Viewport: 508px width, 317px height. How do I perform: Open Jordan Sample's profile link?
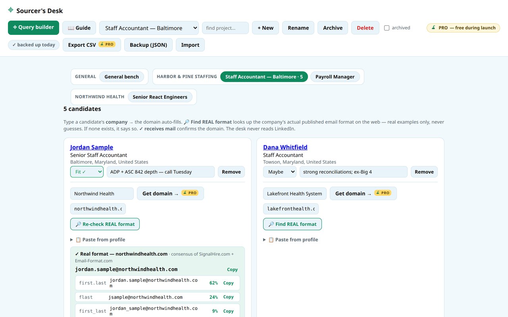click(x=92, y=147)
